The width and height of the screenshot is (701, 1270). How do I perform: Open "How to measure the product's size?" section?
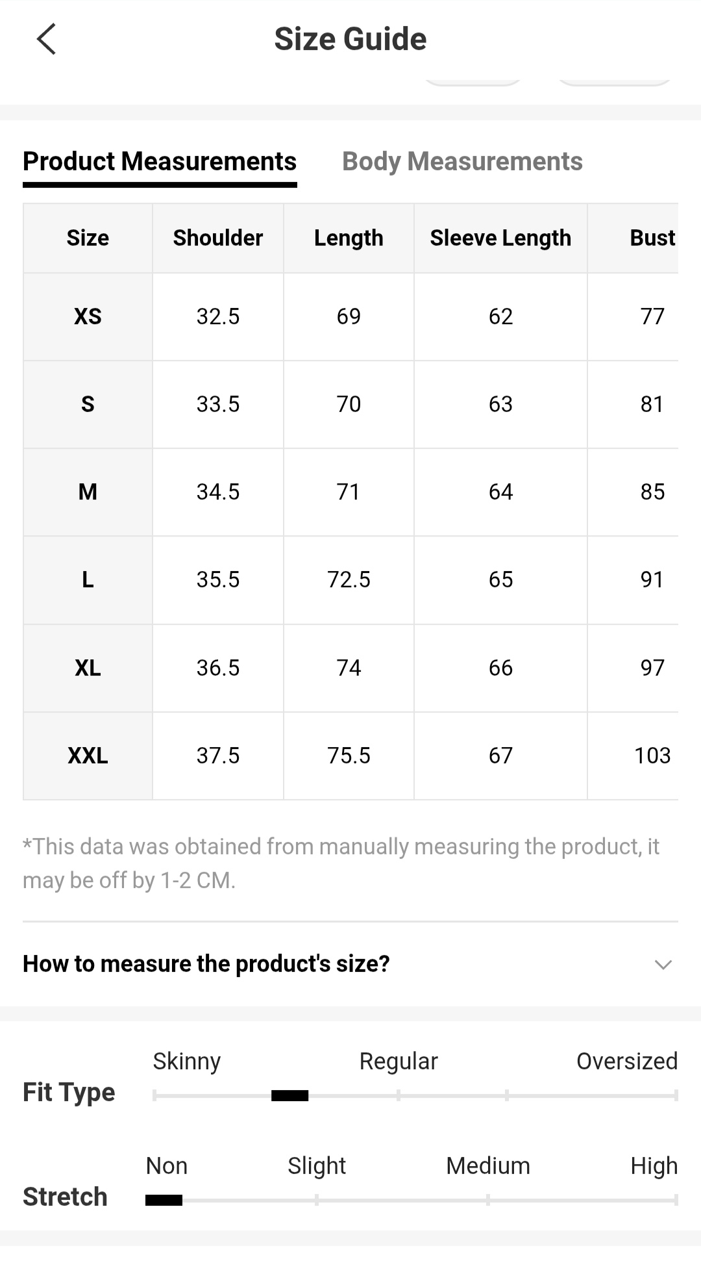pyautogui.click(x=206, y=964)
